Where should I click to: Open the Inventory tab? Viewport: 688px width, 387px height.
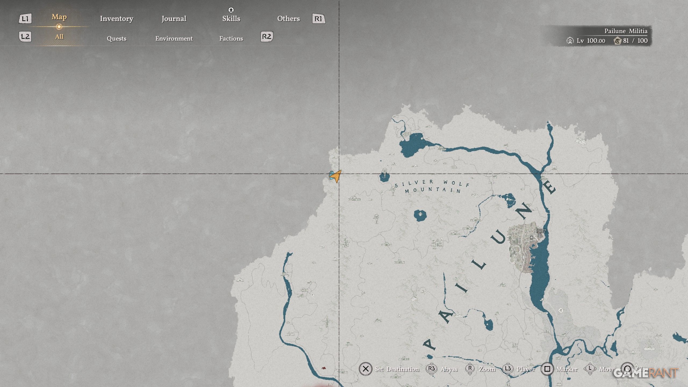pyautogui.click(x=116, y=19)
